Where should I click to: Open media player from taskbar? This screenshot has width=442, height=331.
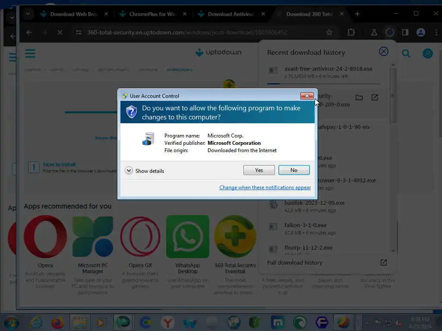[x=101, y=322]
